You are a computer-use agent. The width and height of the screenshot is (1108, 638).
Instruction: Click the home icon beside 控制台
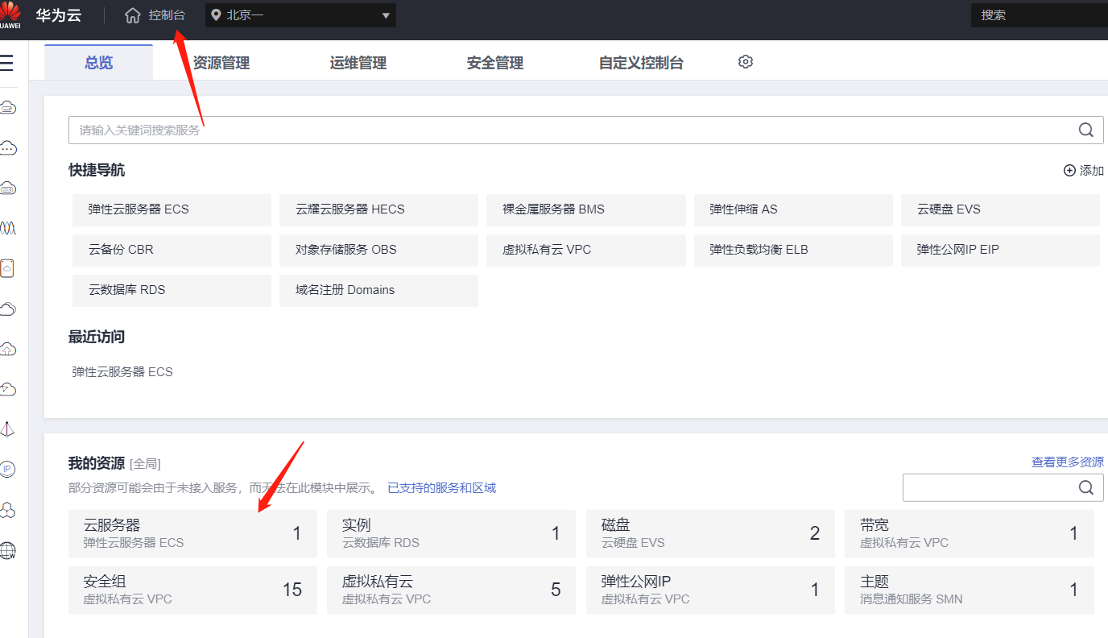click(x=133, y=15)
